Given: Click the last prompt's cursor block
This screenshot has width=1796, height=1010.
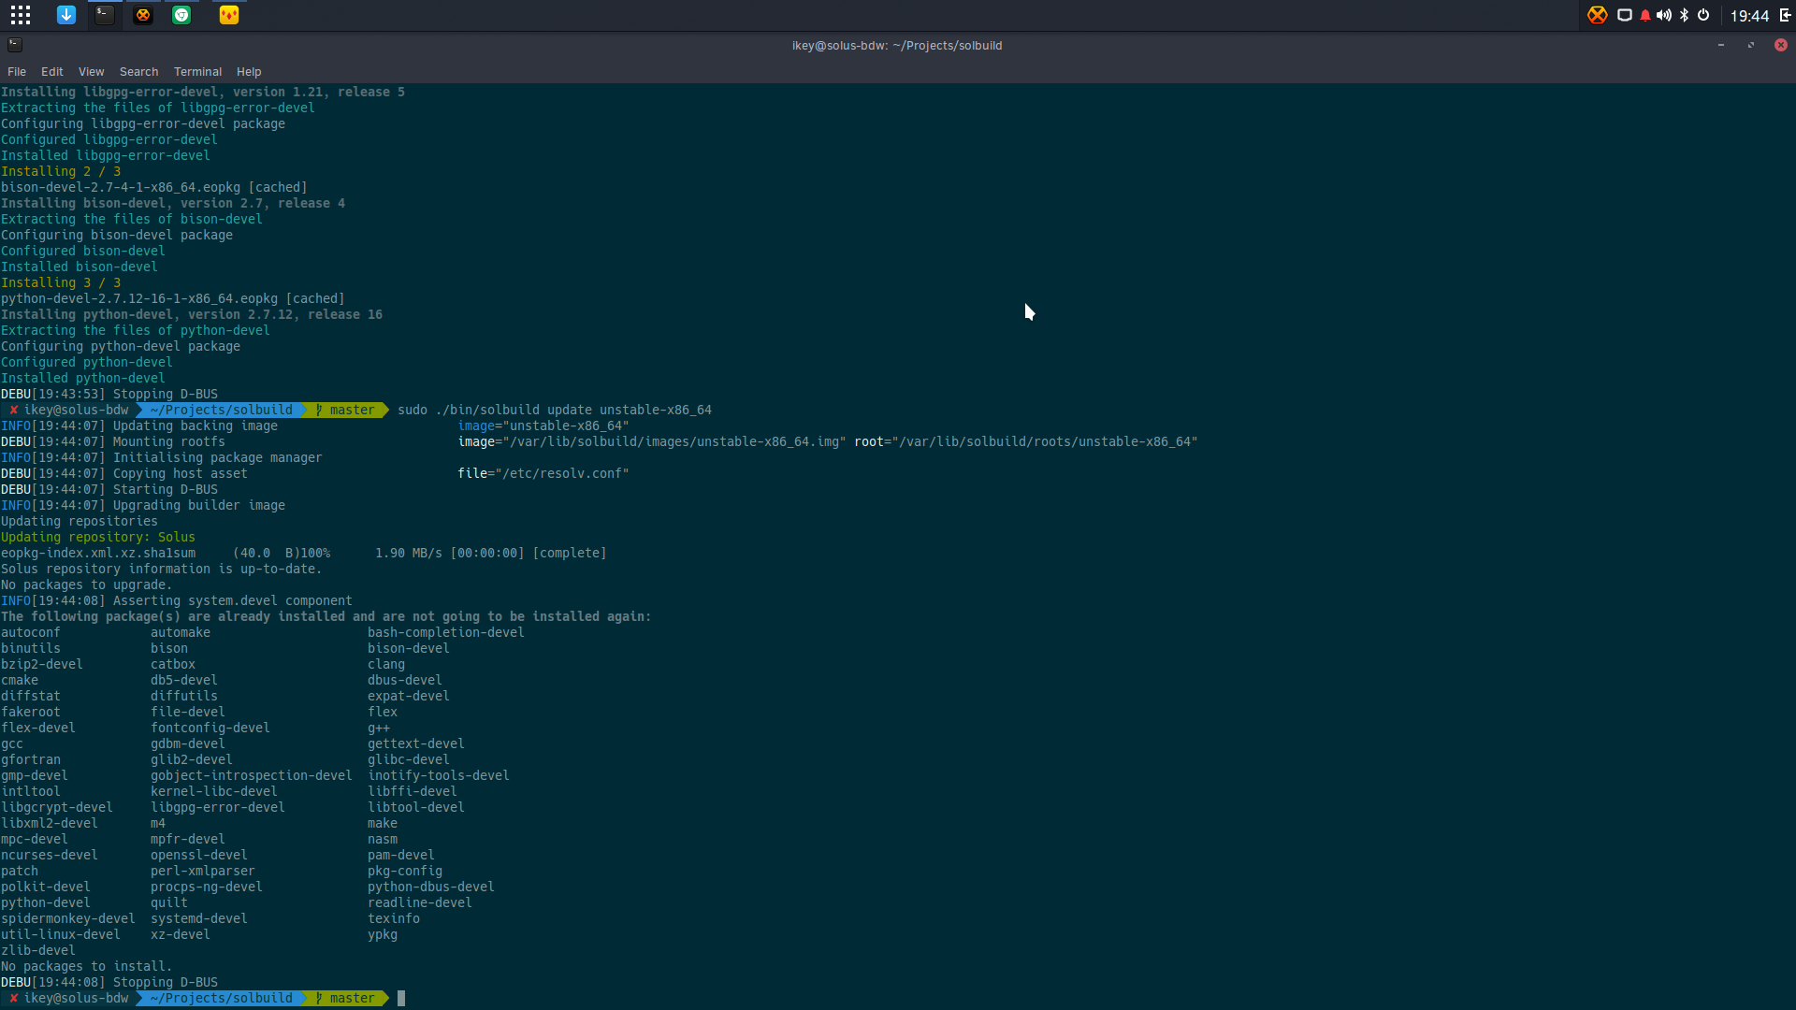Looking at the screenshot, I should coord(401,998).
